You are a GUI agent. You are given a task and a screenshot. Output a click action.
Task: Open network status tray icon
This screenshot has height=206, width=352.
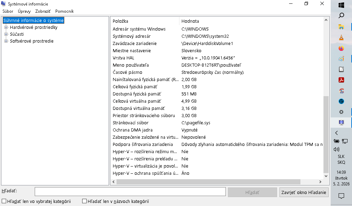click(344, 141)
